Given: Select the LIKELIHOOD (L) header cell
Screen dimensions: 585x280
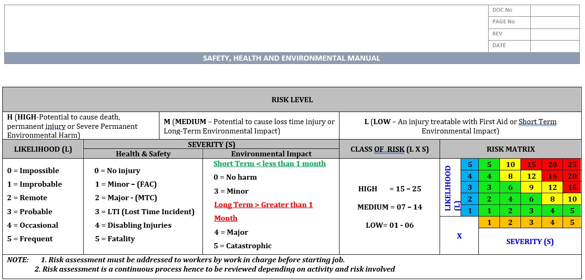Looking at the screenshot, I should point(43,149).
